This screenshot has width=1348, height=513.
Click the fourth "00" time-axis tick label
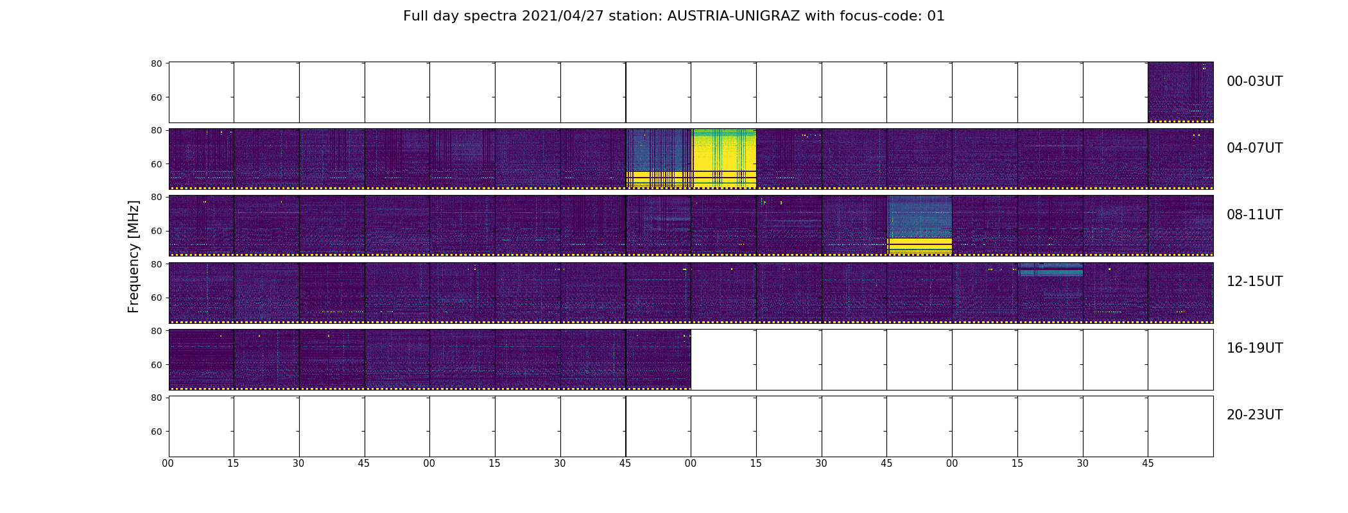click(x=952, y=464)
